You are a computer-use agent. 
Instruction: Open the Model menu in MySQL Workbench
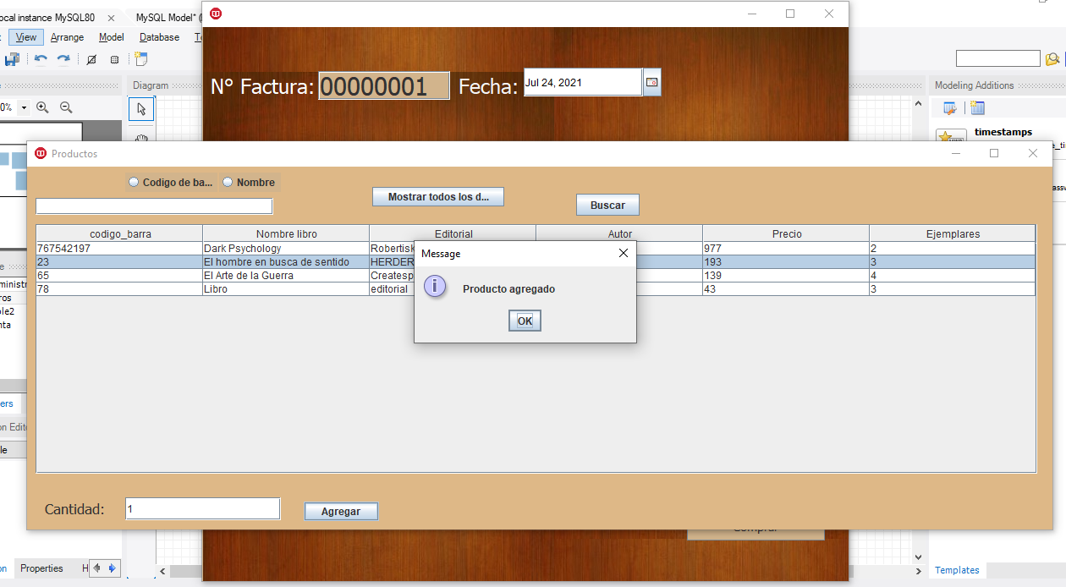click(x=111, y=37)
